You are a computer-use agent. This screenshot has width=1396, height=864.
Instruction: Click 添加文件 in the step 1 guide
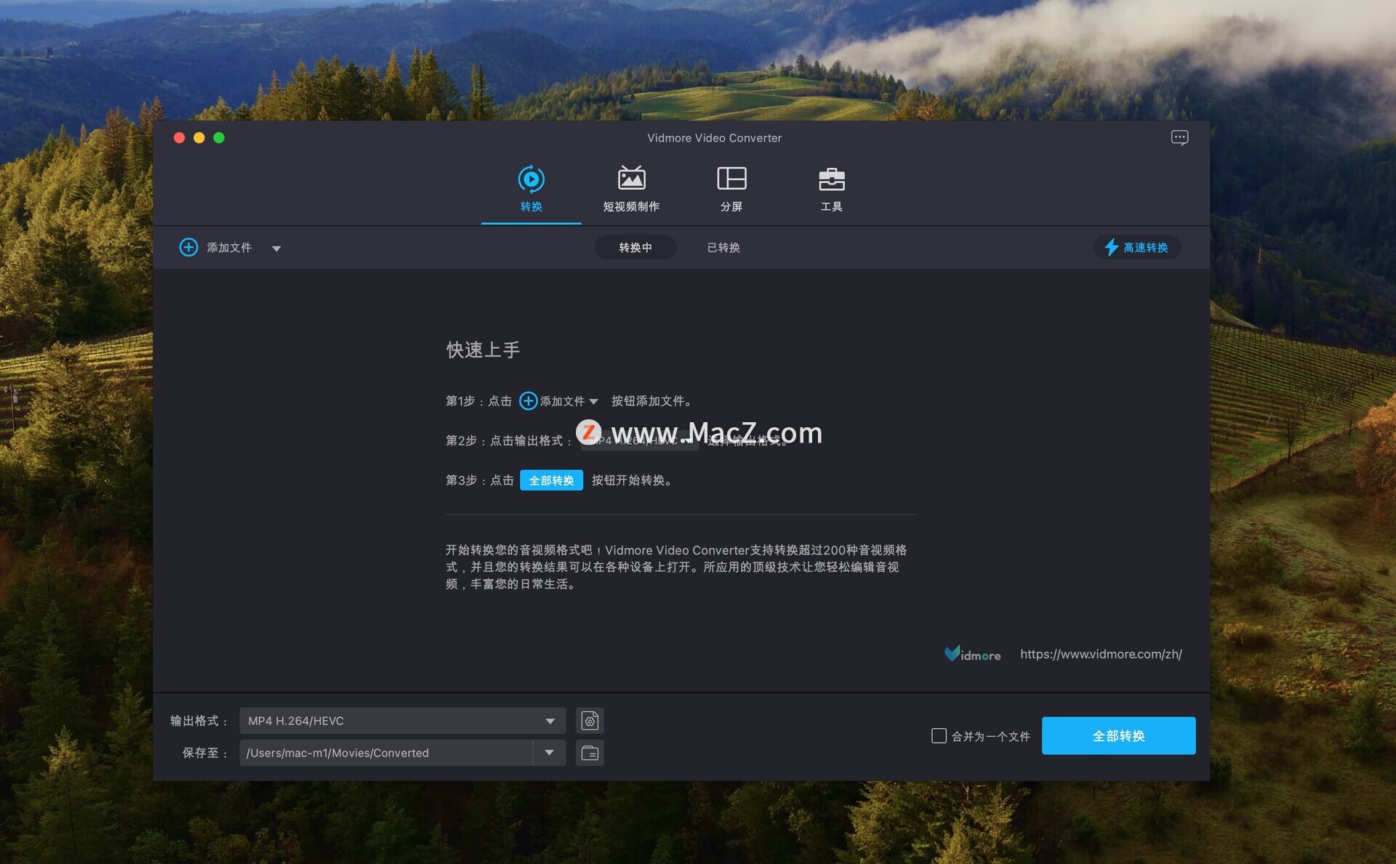tap(558, 400)
